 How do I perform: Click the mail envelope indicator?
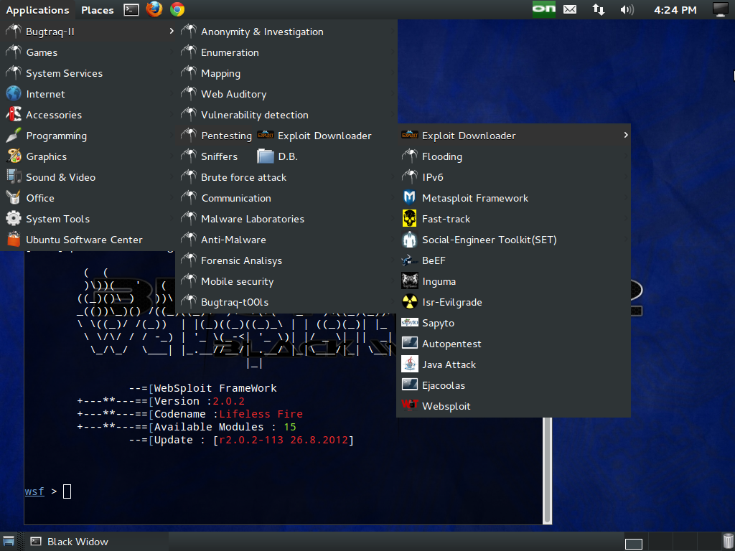click(x=570, y=9)
